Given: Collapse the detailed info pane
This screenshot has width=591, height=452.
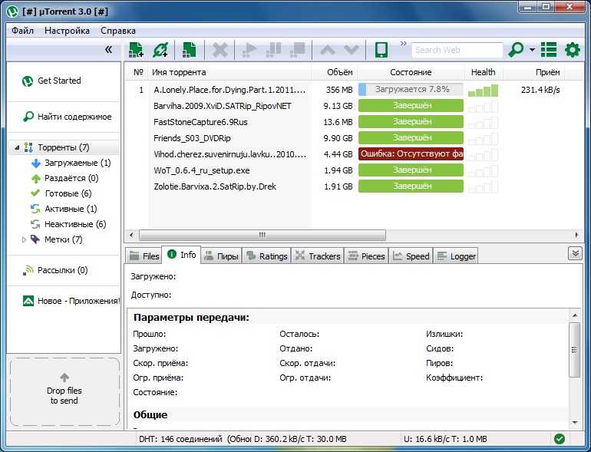Looking at the screenshot, I should click(x=575, y=253).
